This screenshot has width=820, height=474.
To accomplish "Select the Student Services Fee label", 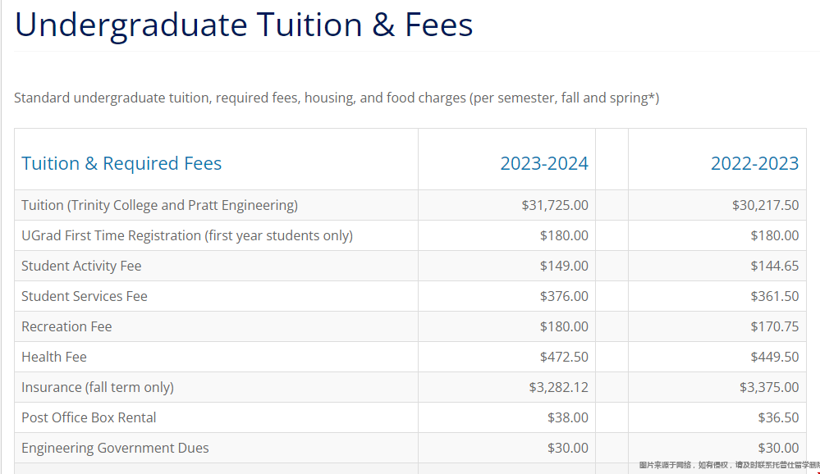I will tap(85, 296).
